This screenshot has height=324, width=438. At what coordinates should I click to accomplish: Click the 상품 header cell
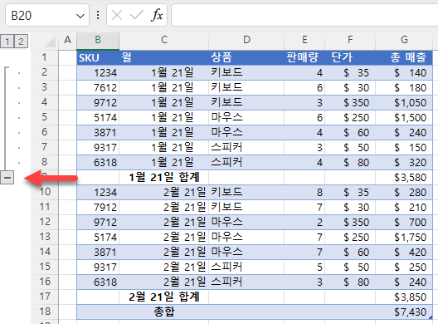pyautogui.click(x=246, y=58)
